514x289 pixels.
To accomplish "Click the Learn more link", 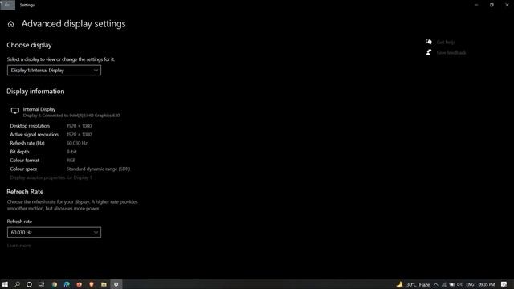I will click(19, 246).
